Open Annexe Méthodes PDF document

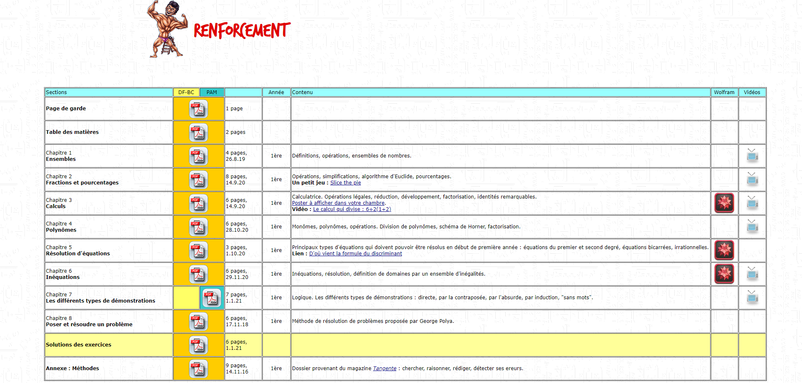199,368
